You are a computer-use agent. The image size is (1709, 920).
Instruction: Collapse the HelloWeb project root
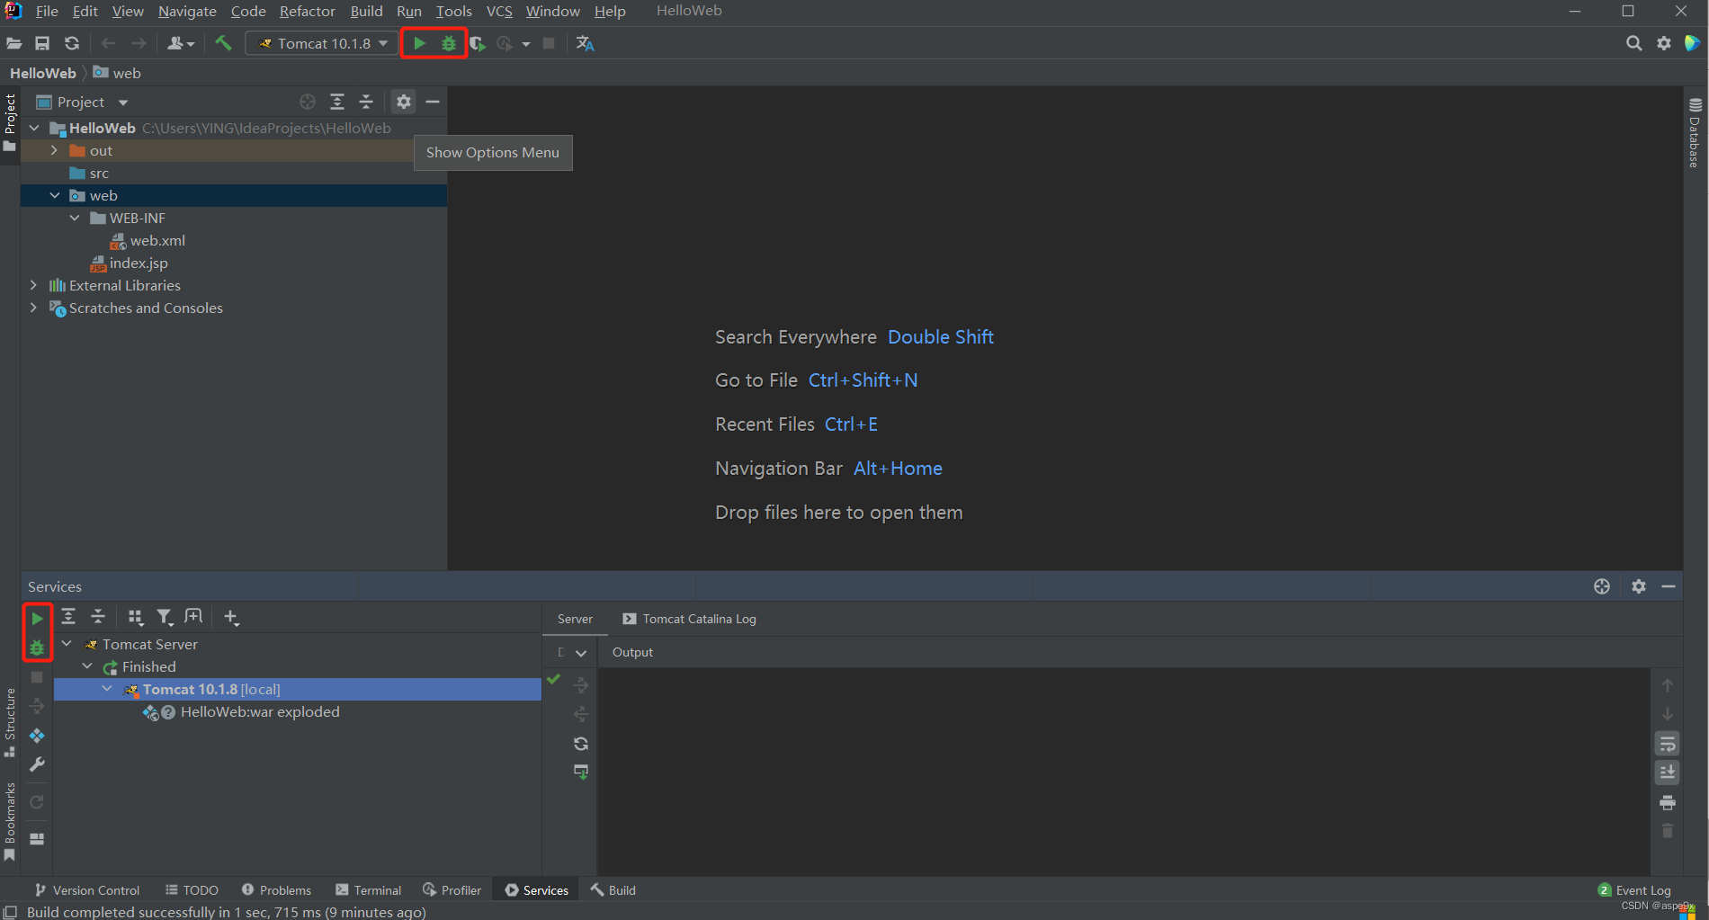click(x=34, y=128)
